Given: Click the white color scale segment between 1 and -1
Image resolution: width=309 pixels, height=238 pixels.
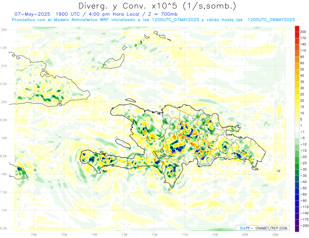Looking at the screenshot, I should pyautogui.click(x=297, y=129).
